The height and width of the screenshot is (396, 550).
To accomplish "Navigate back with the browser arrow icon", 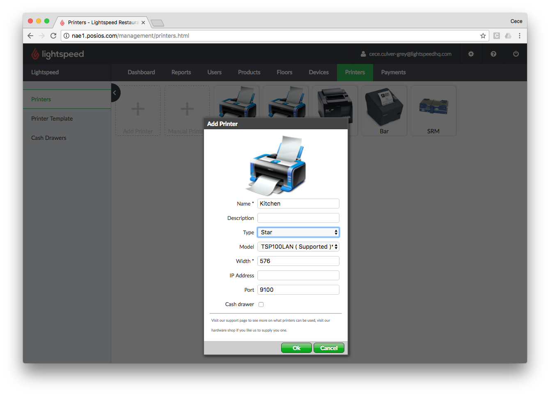I will [30, 36].
